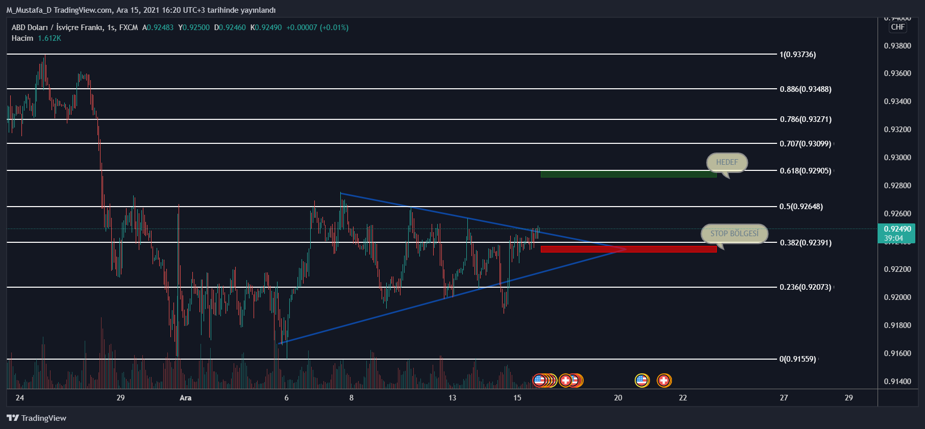
Task: Select the STOP BÖLGESİ callout label
Action: (x=735, y=234)
